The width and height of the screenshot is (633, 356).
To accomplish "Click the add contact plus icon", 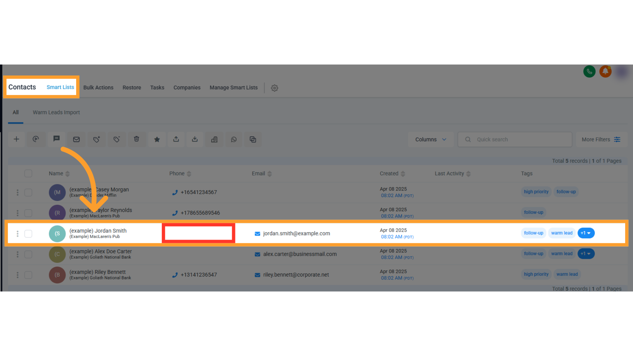I will [16, 139].
